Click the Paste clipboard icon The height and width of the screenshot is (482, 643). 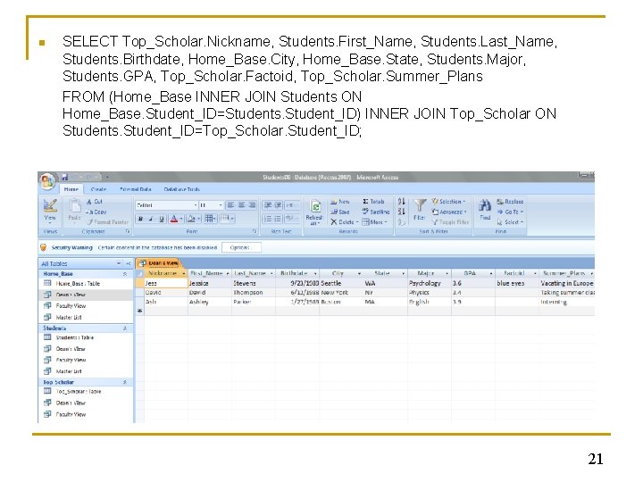coord(75,205)
